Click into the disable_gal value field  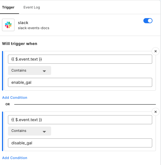80,143
